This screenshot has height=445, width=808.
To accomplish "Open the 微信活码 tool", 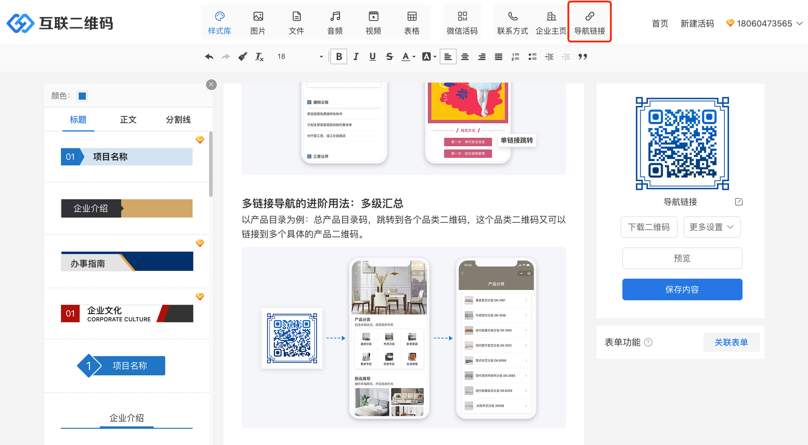I will [x=462, y=23].
